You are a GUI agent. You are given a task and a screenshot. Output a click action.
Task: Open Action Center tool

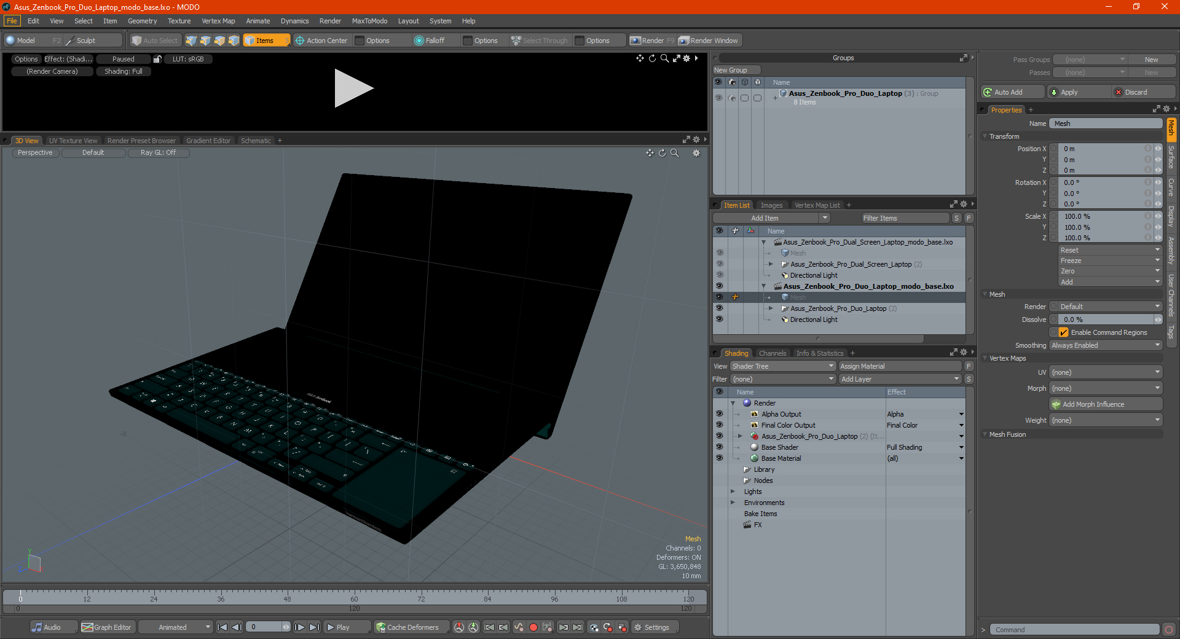click(x=321, y=41)
